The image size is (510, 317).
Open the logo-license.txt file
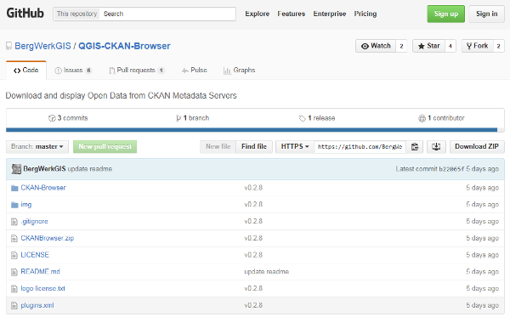coord(43,289)
